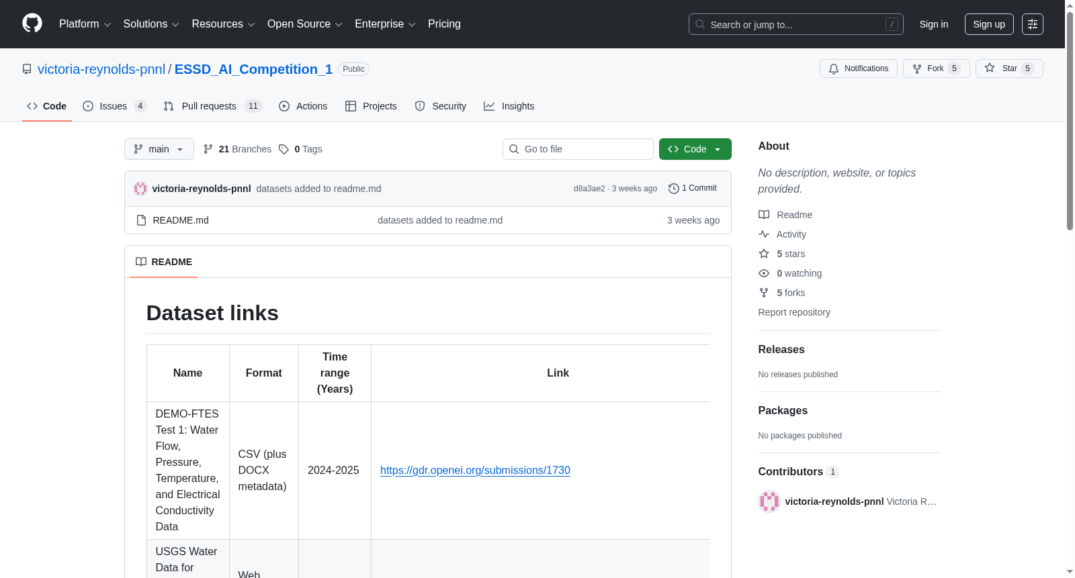This screenshot has width=1075, height=578.
Task: Click the Go to file search box
Action: coord(578,149)
